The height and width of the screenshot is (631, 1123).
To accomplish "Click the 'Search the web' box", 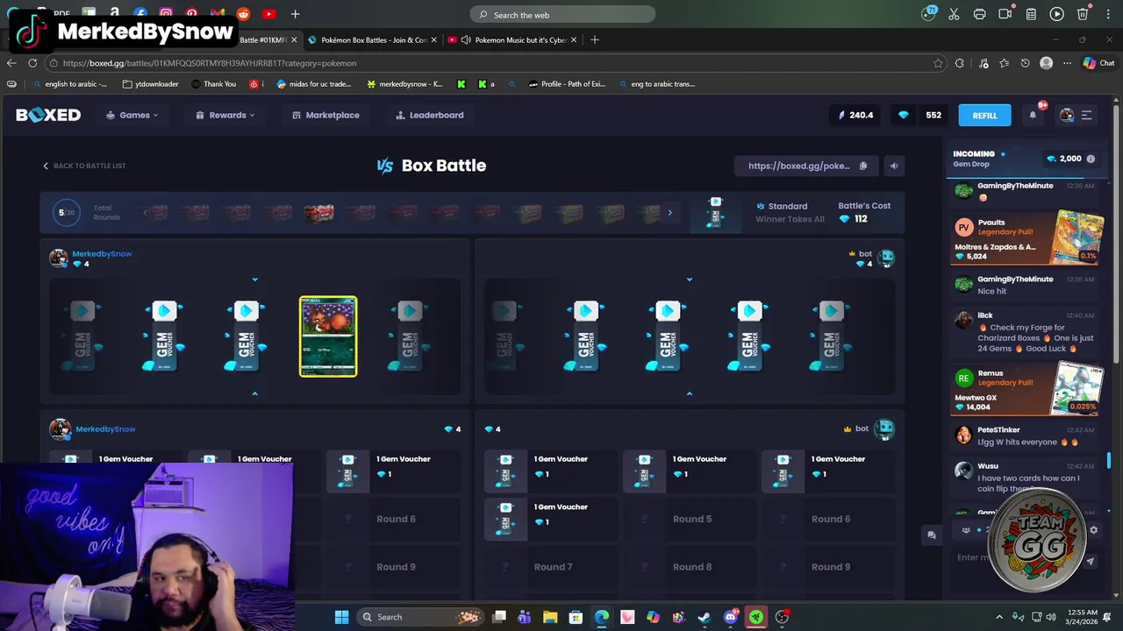I will pos(562,15).
